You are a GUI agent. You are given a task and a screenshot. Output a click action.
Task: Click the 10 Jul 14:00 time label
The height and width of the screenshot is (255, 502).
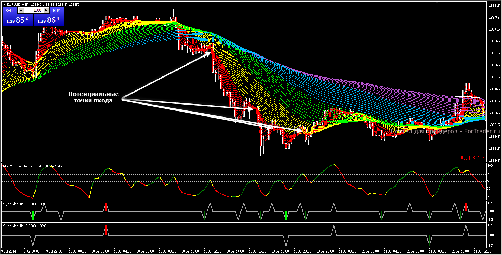(x=235, y=251)
